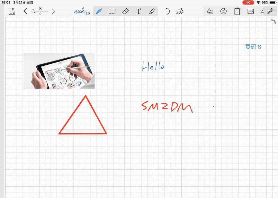This screenshot has height=198, width=278.
Task: Tap the '页码 8' page label
Action: [x=253, y=47]
